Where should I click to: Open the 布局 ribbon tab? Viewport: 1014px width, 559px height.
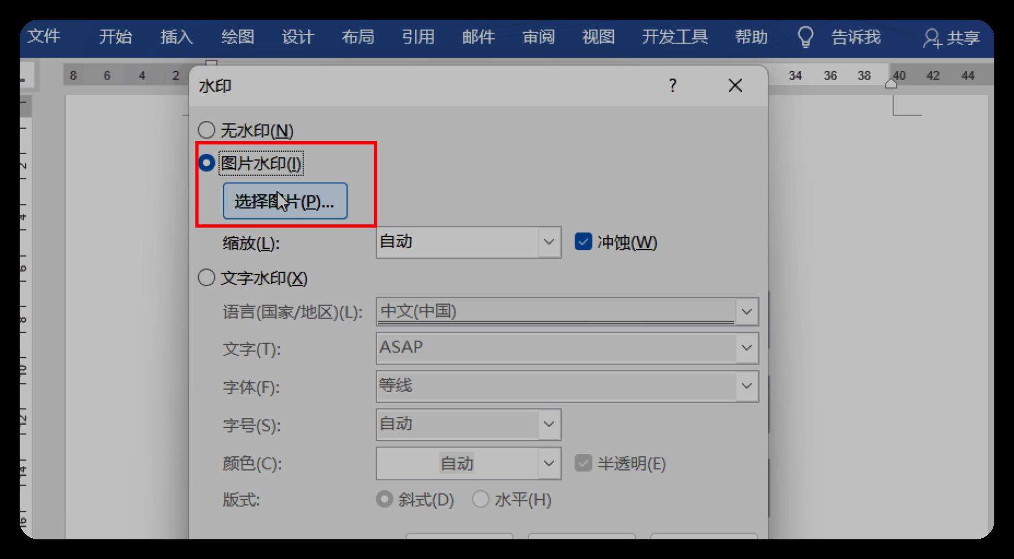pos(358,37)
